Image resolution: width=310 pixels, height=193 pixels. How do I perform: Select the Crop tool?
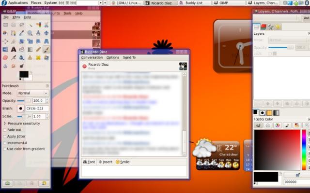(x=14, y=41)
